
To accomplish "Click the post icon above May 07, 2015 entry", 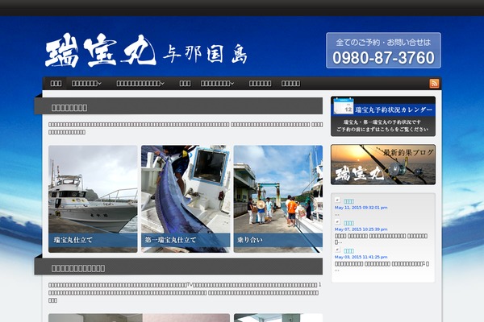I will coord(337,222).
